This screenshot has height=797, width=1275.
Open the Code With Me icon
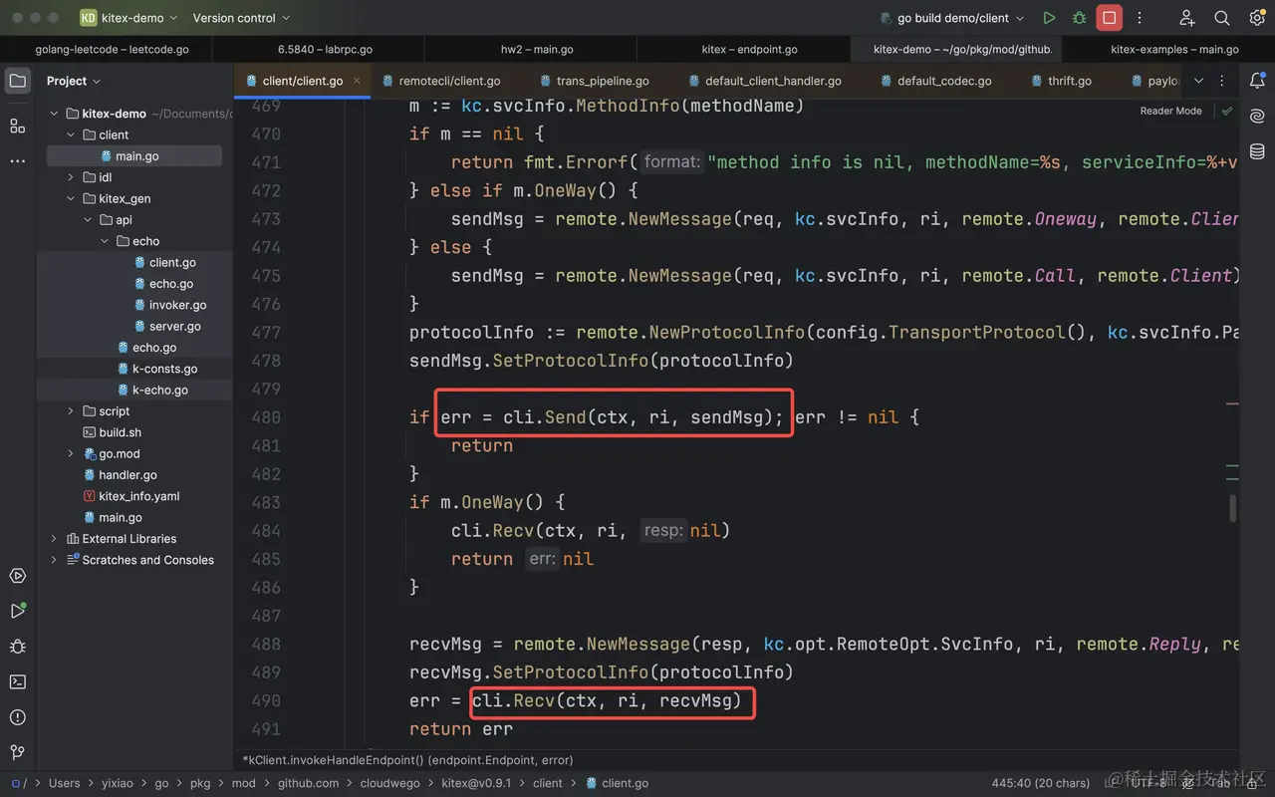(x=1186, y=18)
